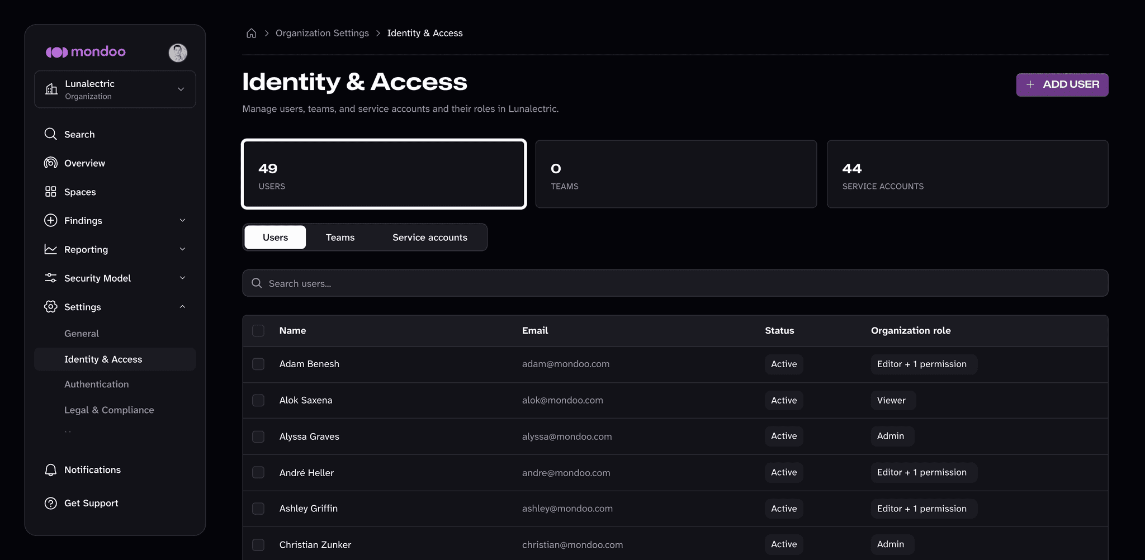Switch to the Teams tab
Screen dimensions: 1145x560
pyautogui.click(x=340, y=238)
